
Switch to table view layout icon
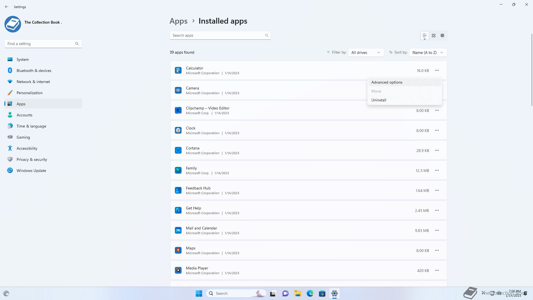pos(443,36)
